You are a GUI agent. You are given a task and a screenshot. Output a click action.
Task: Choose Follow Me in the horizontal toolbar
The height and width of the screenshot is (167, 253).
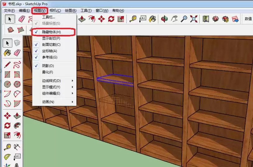(92, 19)
